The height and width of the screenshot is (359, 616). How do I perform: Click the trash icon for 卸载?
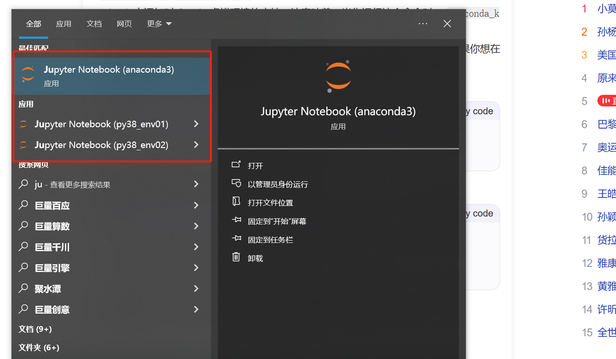tap(236, 257)
